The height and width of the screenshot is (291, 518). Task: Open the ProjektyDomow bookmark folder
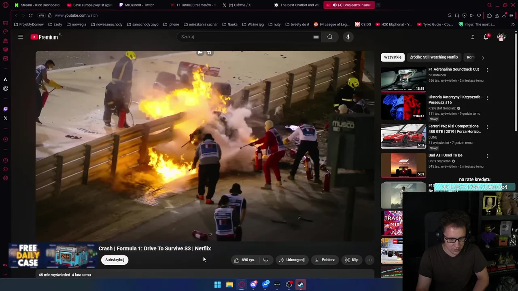pos(29,24)
